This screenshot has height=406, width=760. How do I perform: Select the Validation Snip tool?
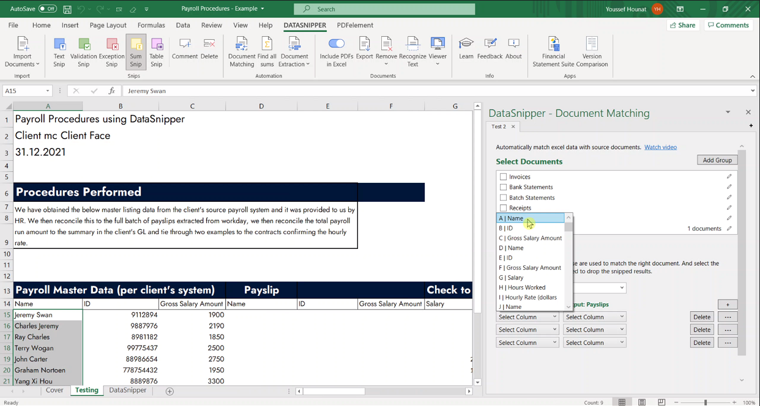(83, 51)
